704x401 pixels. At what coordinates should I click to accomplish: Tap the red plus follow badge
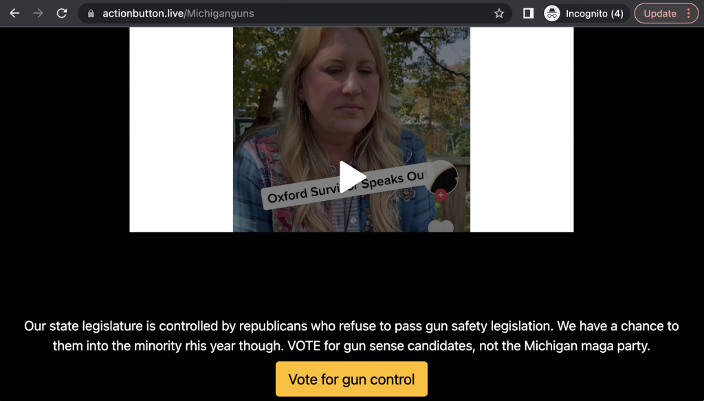tap(441, 195)
